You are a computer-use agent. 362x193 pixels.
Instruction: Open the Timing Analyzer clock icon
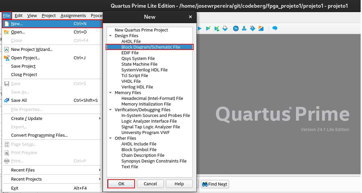236,28
